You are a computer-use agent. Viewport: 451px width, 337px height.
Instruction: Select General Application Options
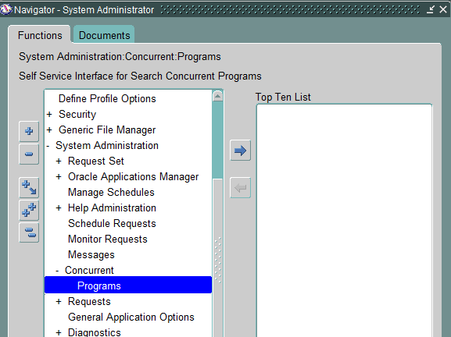coord(131,317)
